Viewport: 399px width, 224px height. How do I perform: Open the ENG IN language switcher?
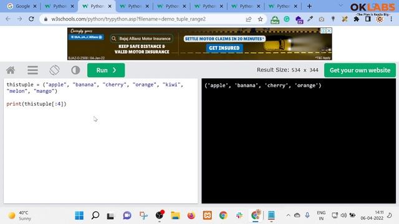click(321, 215)
